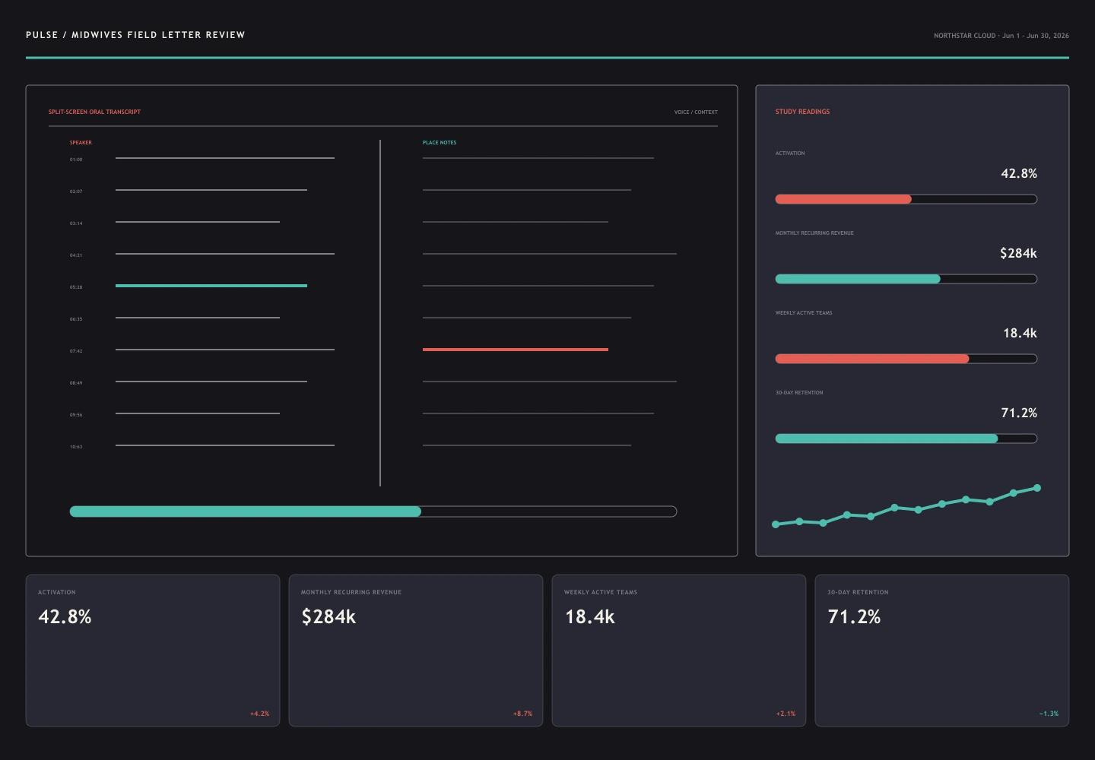Click the highlighted teal speaker line at 05:28

(211, 286)
